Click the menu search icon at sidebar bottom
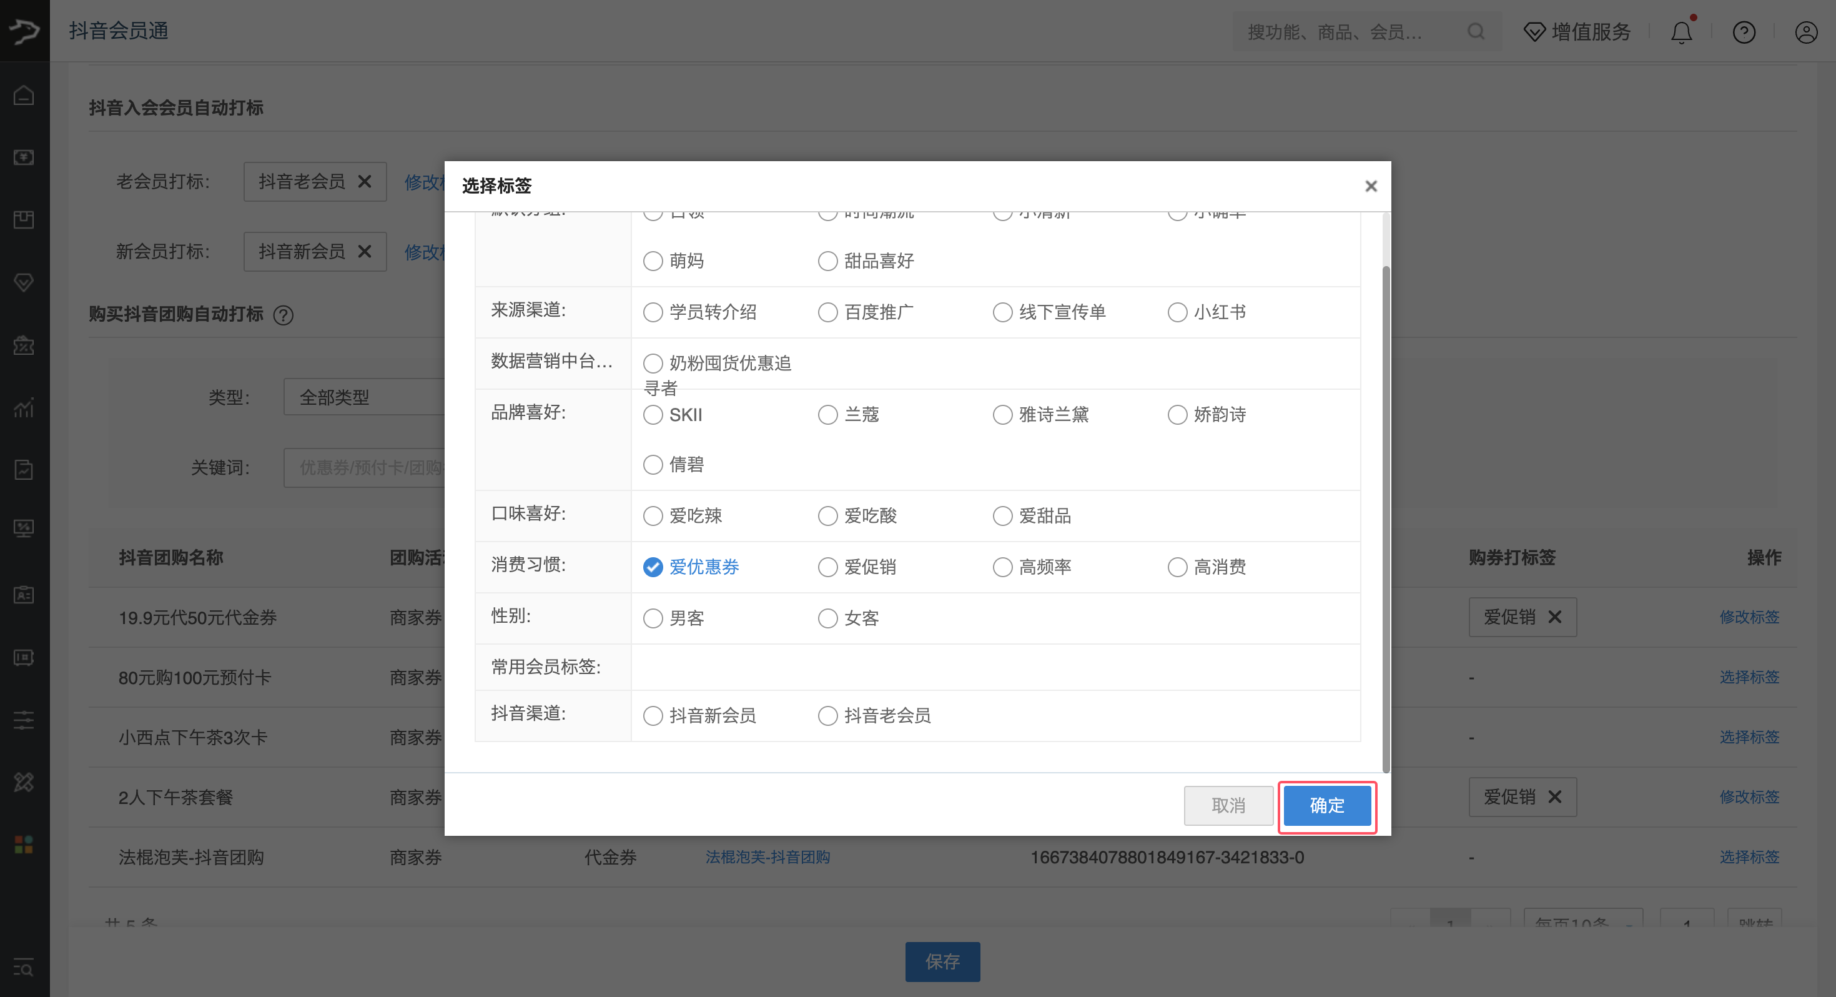The image size is (1836, 997). 24,968
